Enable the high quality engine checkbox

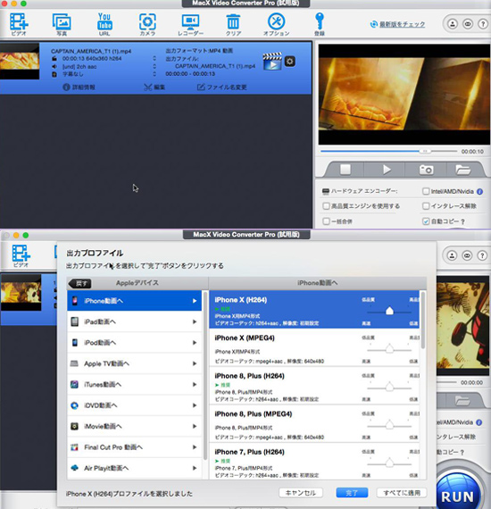[326, 205]
